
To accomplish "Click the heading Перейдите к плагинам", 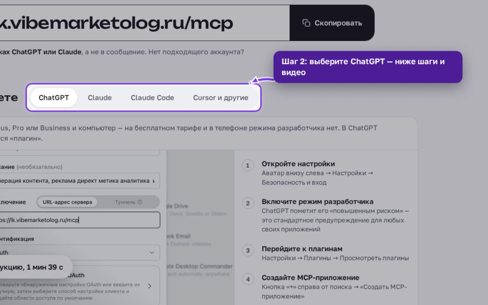I will (302, 249).
